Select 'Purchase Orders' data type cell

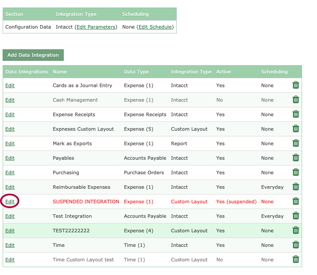coord(144,172)
